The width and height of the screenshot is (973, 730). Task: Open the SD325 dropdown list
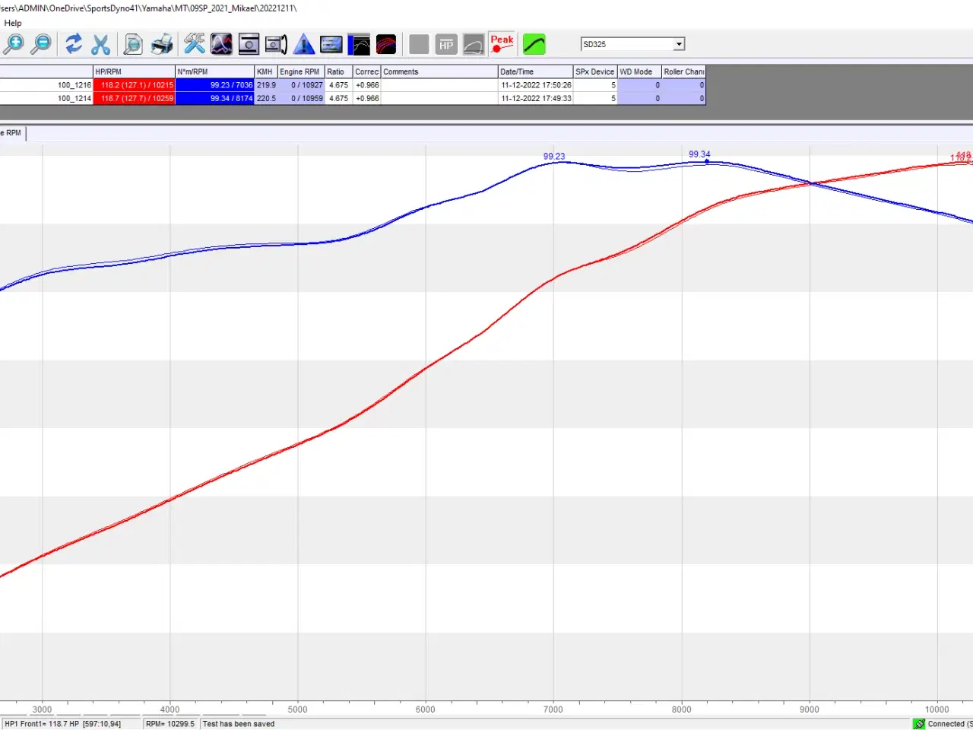click(679, 44)
